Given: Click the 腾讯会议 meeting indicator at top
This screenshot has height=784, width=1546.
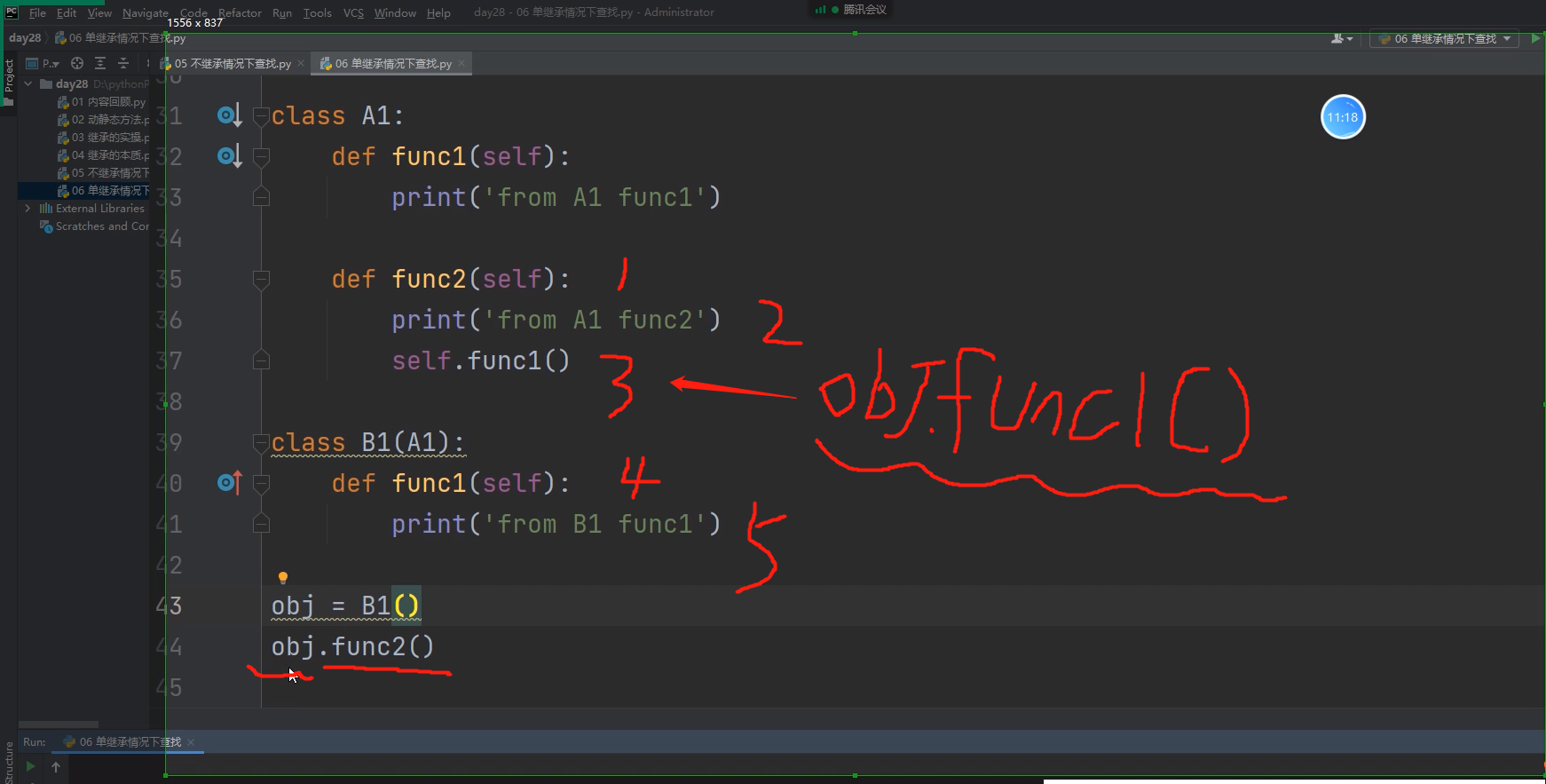Looking at the screenshot, I should [851, 10].
